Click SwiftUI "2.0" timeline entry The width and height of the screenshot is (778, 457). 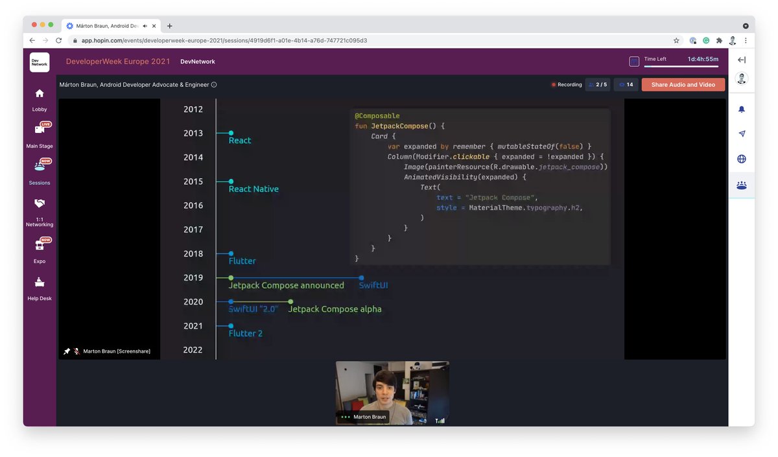253,309
